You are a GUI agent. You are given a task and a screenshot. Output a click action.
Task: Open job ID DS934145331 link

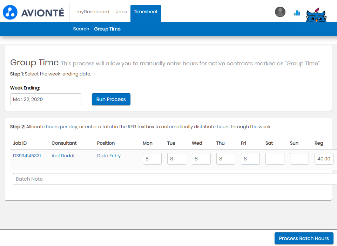coord(27,156)
